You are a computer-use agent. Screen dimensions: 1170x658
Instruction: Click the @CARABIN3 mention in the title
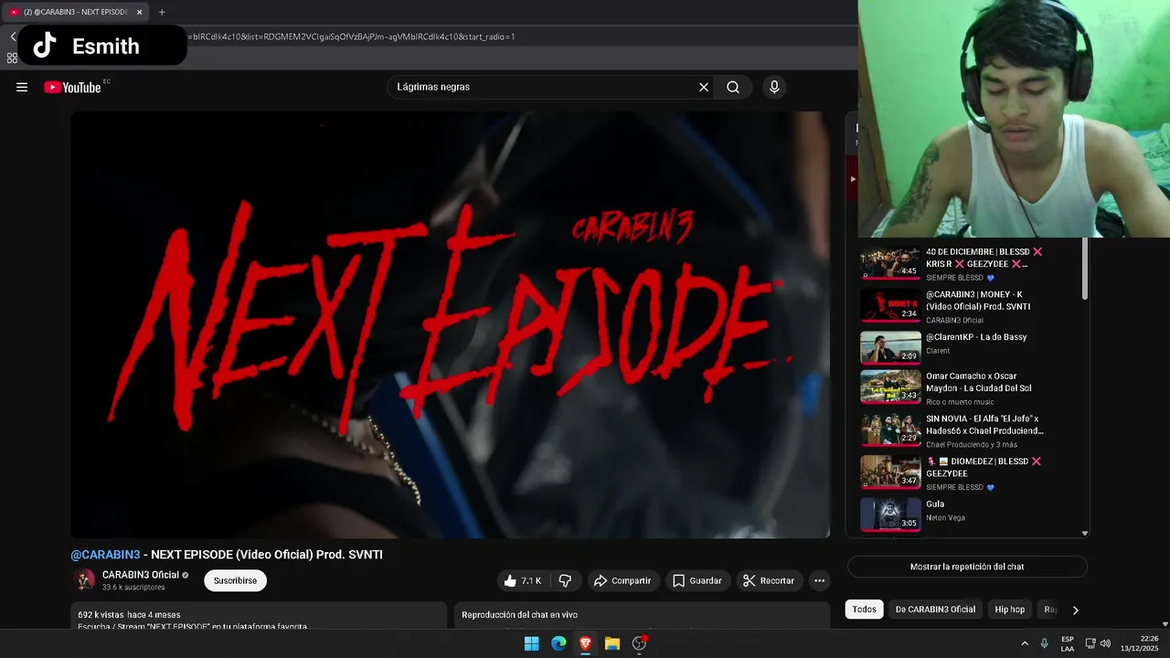[x=105, y=555]
